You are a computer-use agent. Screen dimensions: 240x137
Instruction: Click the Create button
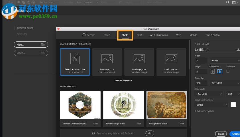(235, 134)
